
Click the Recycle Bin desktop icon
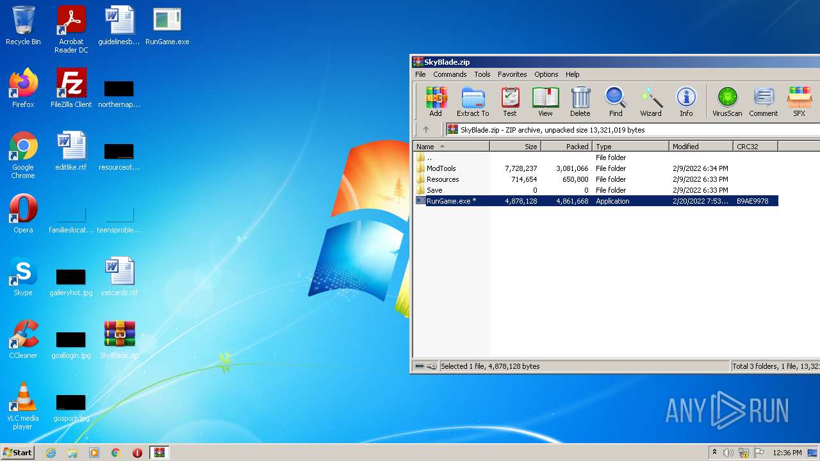[23, 26]
